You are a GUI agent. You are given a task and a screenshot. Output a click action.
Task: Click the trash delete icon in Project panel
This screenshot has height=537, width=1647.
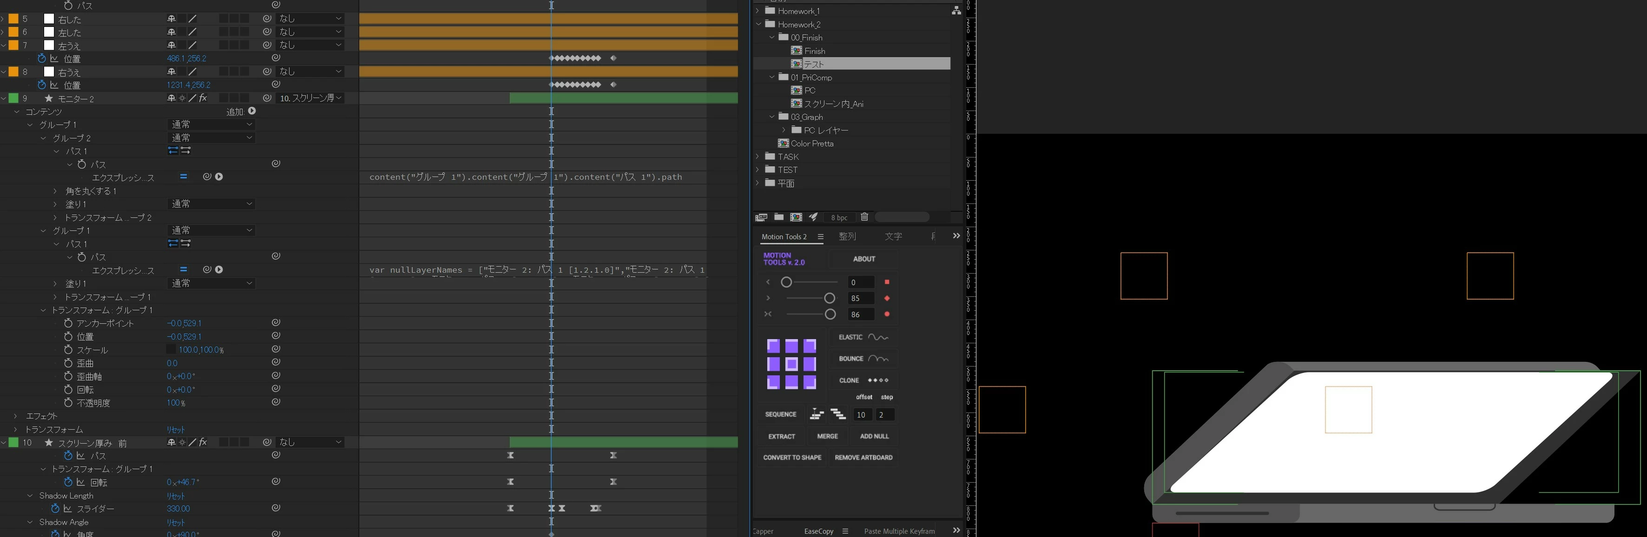click(864, 217)
